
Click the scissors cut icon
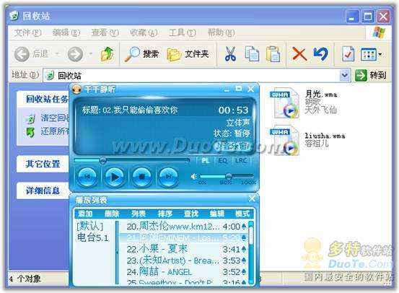point(230,54)
